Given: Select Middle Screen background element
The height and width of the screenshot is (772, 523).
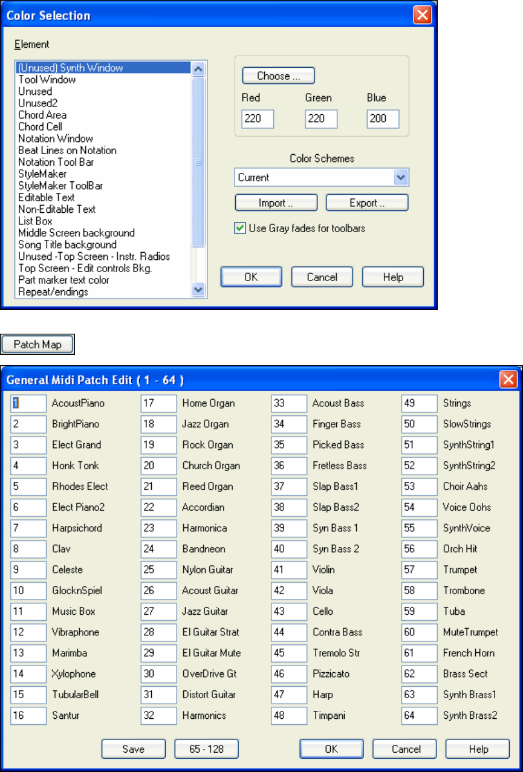Looking at the screenshot, I should (103, 233).
